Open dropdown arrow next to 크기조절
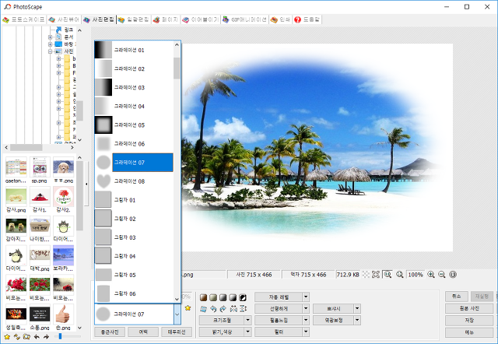This screenshot has width=498, height=344. [248, 320]
